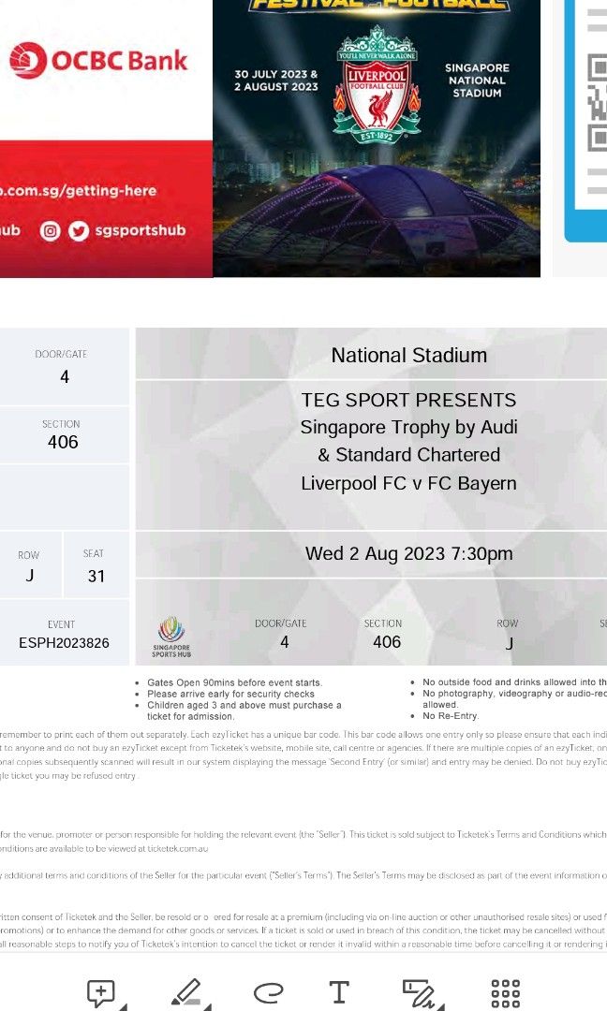The image size is (607, 1011).
Task: Click the OCBC Bank logo
Action: click(x=94, y=58)
